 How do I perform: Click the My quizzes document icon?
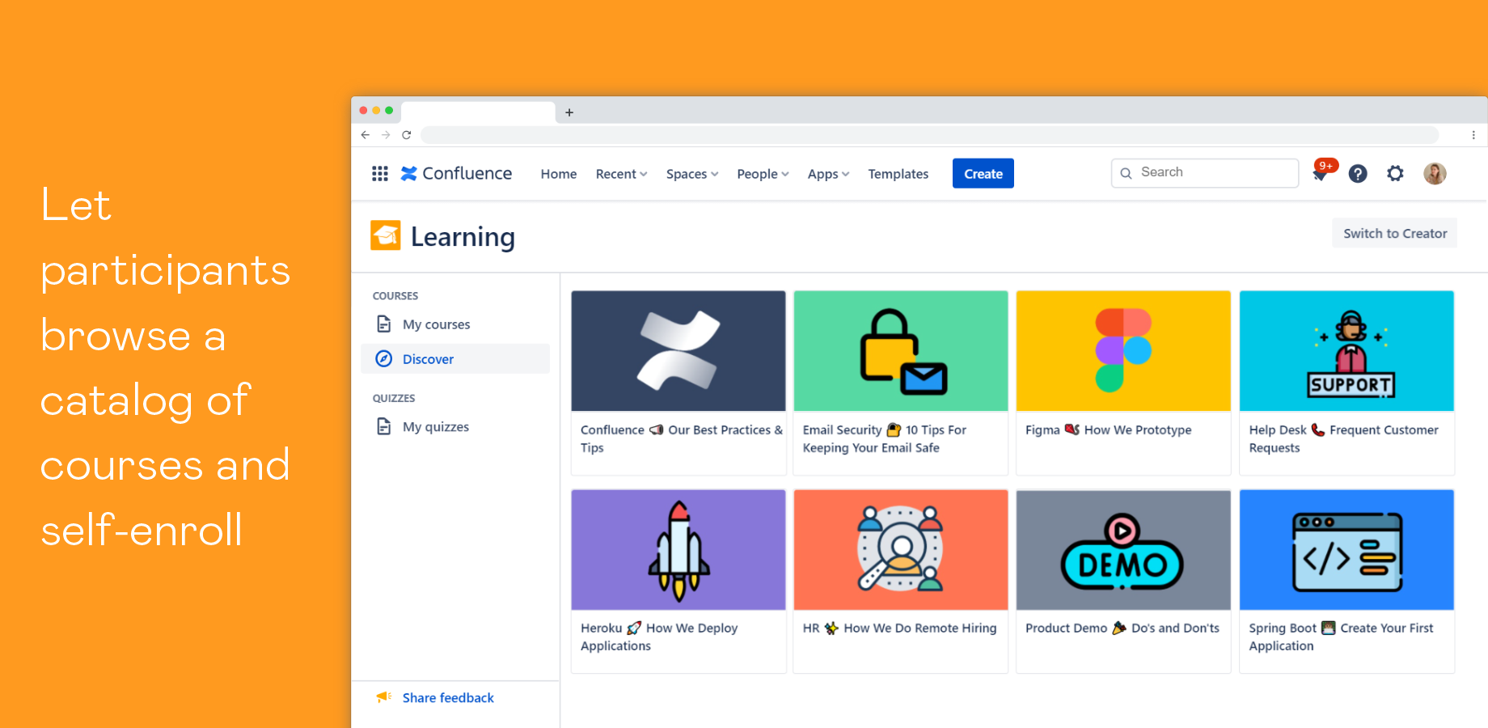(x=384, y=426)
